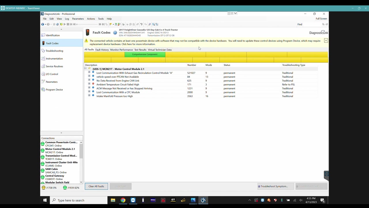Click the log Play button in toolbar
369x208 pixels.
64,24
